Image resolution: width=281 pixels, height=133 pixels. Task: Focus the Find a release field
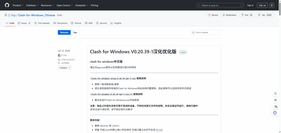[206, 33]
